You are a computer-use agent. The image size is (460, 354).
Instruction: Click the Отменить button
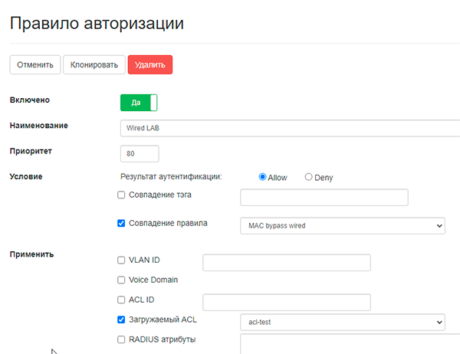coord(35,64)
